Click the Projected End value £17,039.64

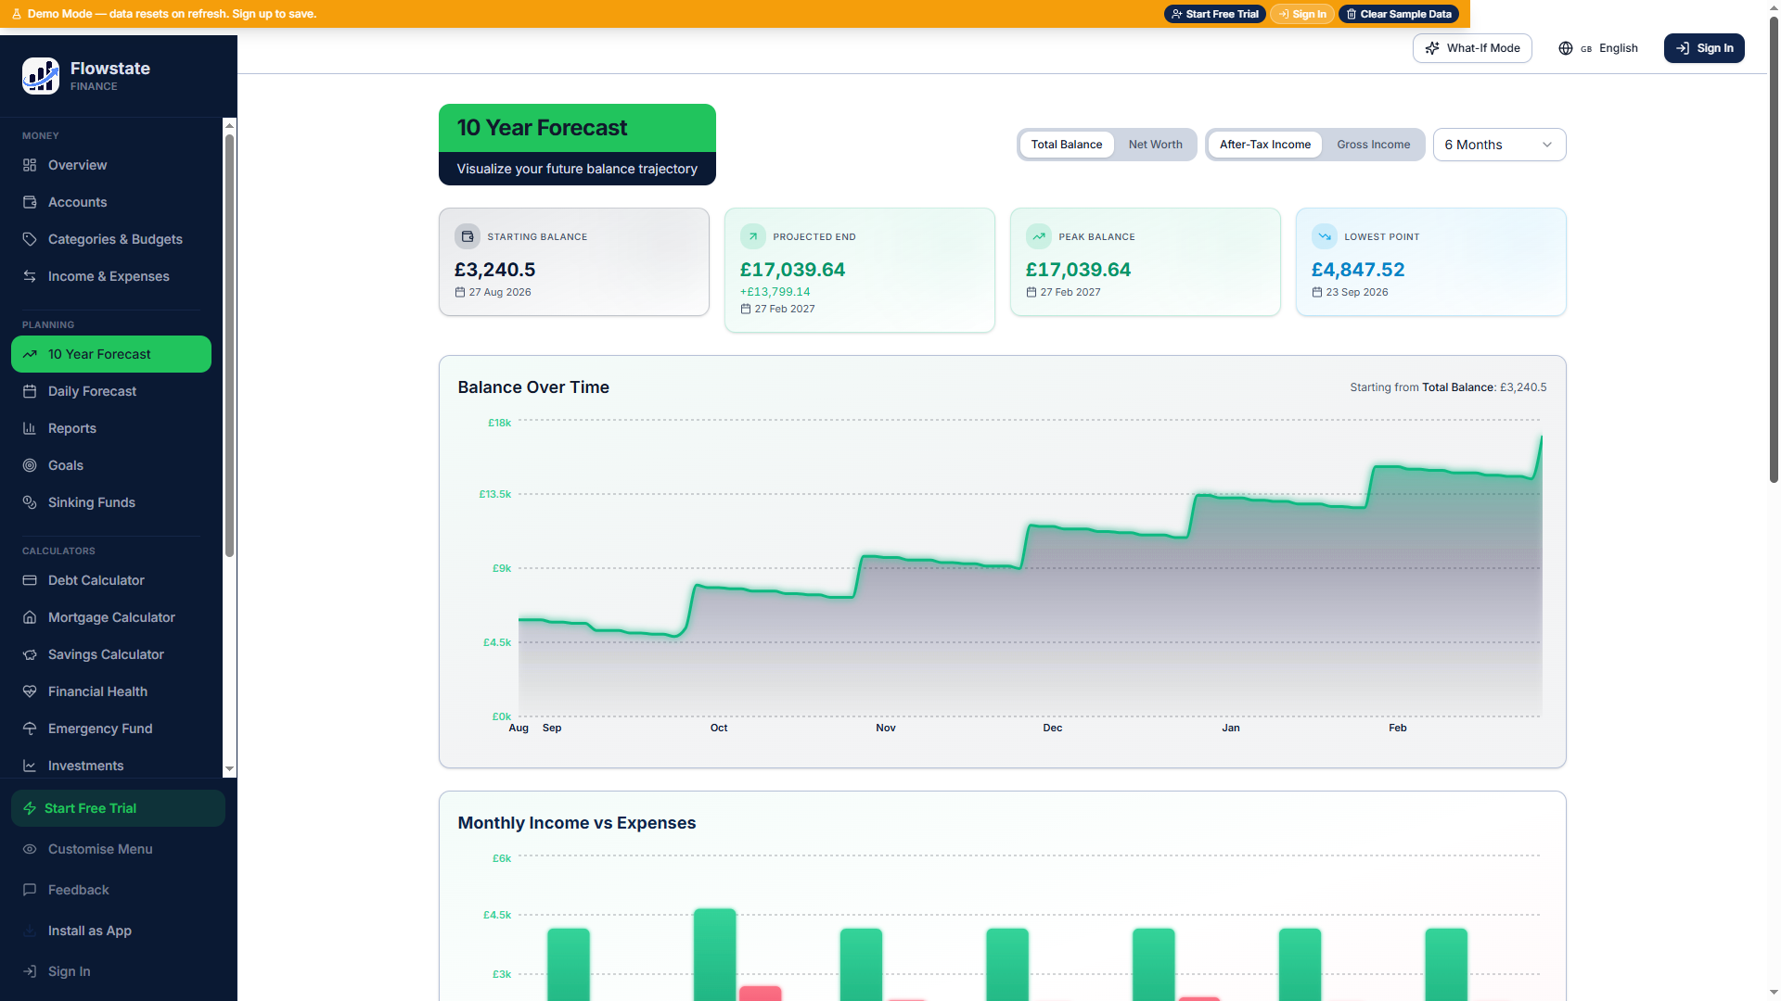click(x=792, y=270)
